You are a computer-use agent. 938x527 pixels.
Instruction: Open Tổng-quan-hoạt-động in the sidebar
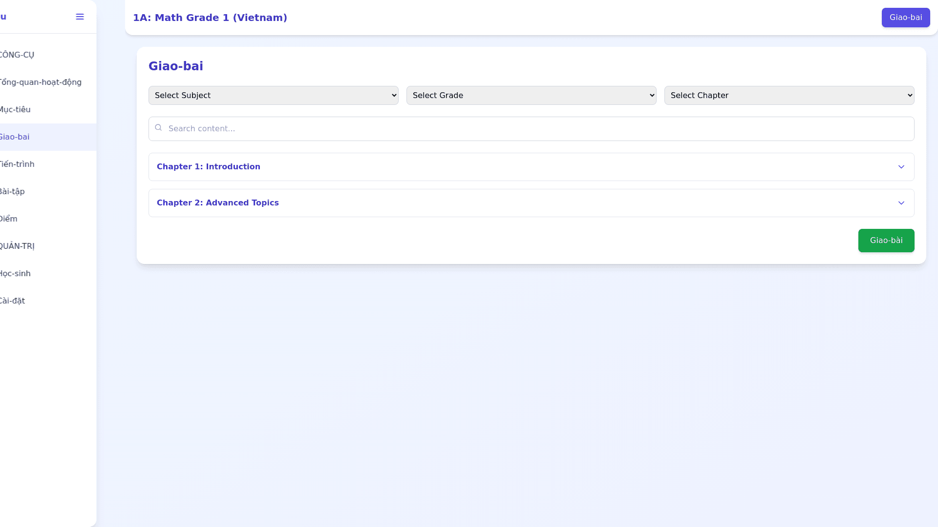tap(40, 82)
